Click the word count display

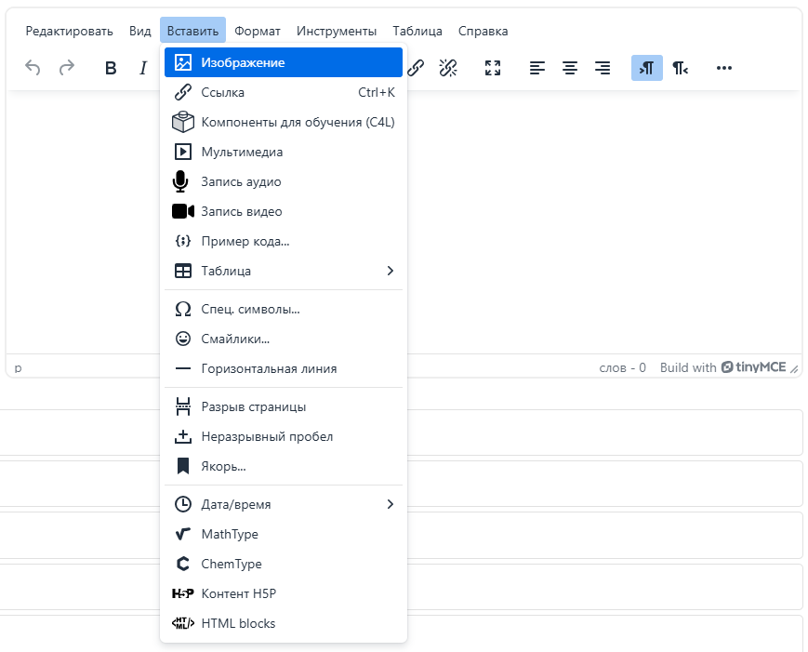click(x=622, y=367)
